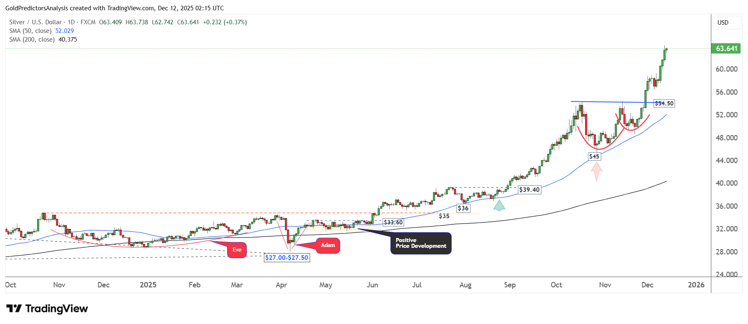
Task: Click the $39.40 price label
Action: click(529, 190)
